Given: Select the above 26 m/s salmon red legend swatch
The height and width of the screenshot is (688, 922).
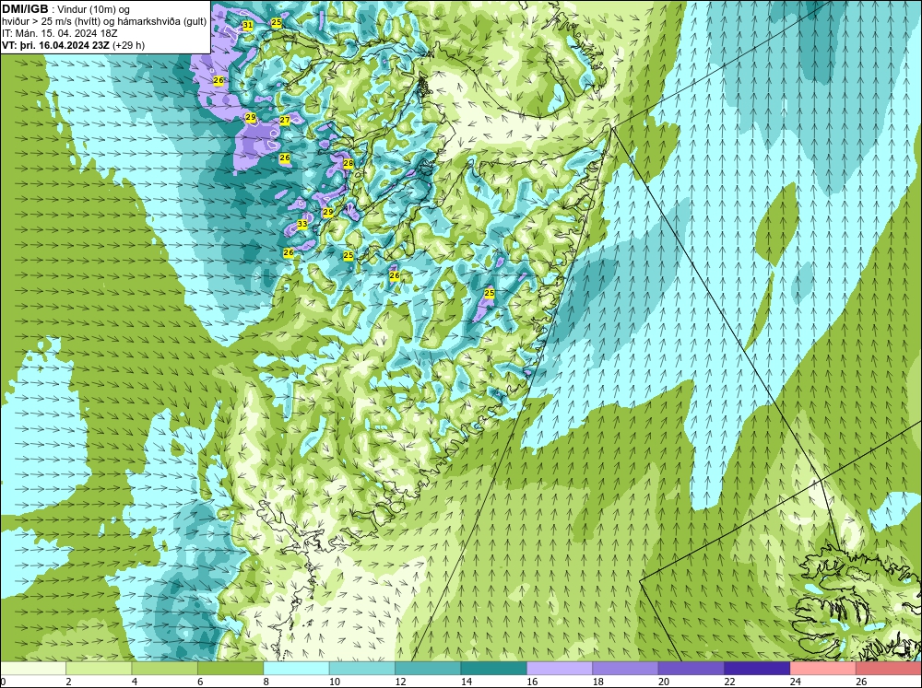Looking at the screenshot, I should click(889, 668).
